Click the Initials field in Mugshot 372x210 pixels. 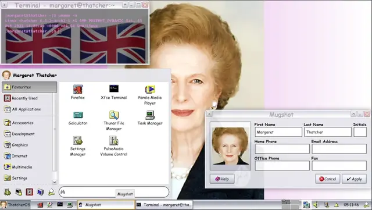(x=360, y=132)
